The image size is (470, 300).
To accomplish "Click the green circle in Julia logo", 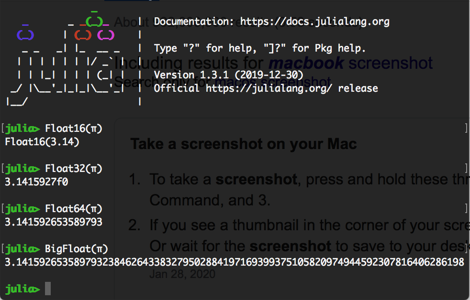I will coord(94,21).
